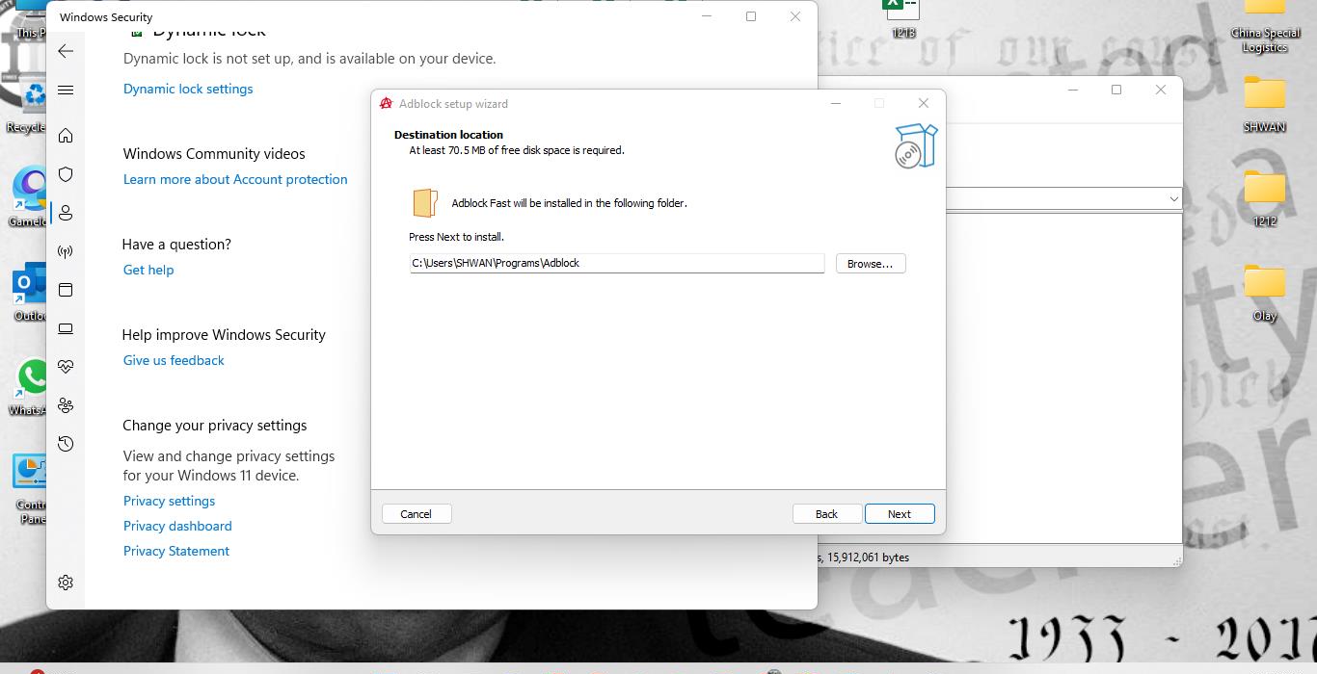Open Windows Security settings gear icon
The image size is (1317, 674).
[x=66, y=583]
